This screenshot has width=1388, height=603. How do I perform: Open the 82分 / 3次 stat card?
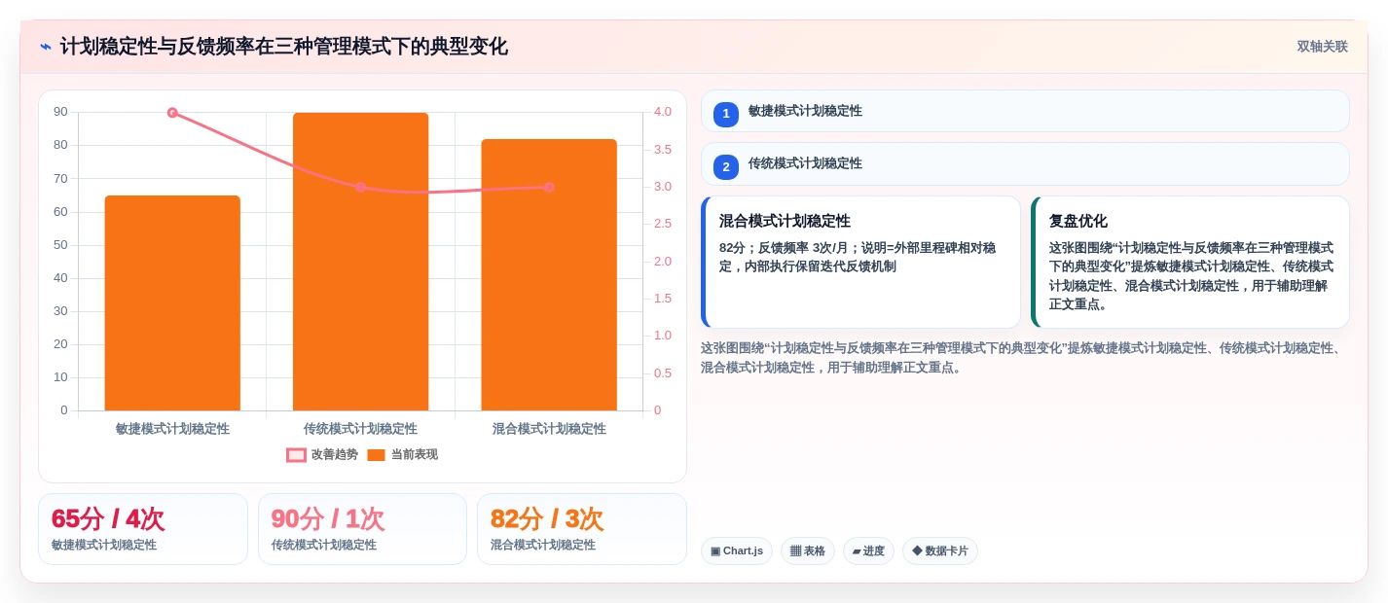click(582, 529)
